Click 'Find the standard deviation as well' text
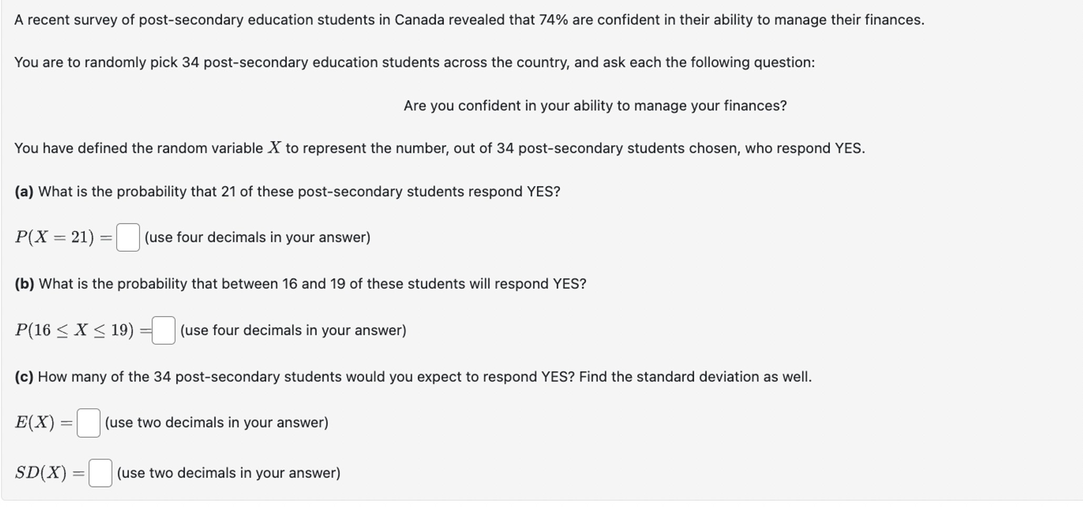 click(695, 377)
